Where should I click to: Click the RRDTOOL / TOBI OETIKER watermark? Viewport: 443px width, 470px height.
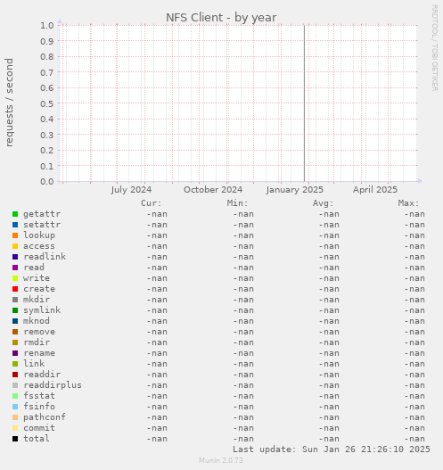click(435, 48)
